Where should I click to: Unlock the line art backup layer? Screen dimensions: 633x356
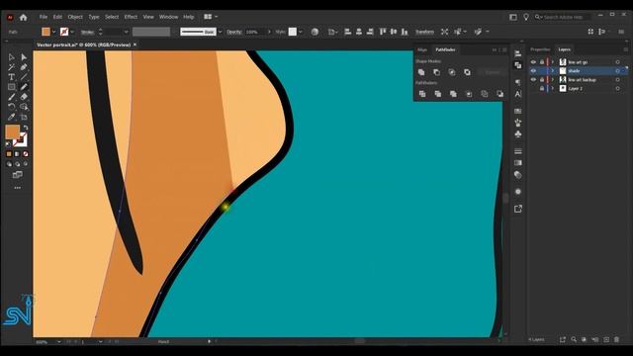tap(542, 80)
